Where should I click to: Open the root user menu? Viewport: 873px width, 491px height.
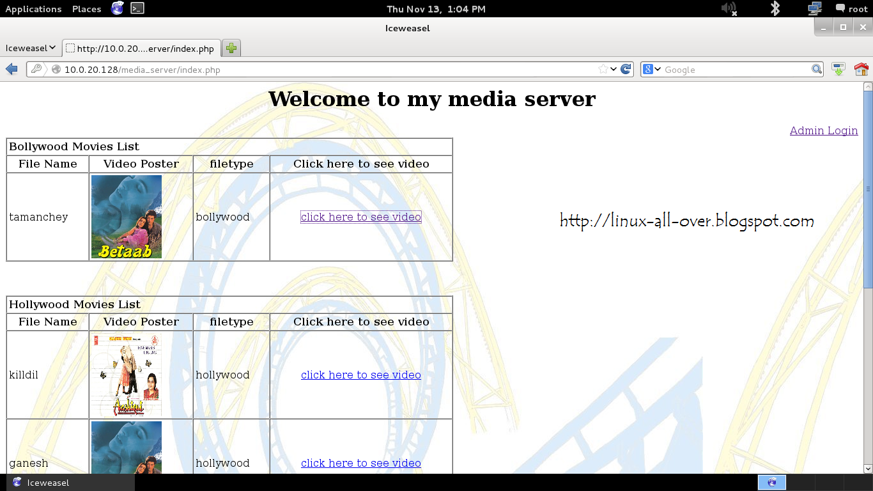pyautogui.click(x=851, y=8)
